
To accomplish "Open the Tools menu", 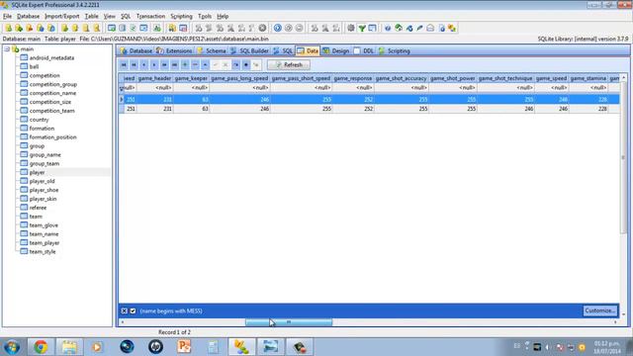I will (205, 16).
